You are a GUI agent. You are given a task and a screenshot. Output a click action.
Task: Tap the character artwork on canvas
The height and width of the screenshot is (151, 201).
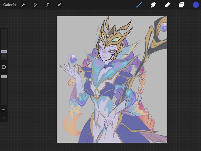[x=112, y=79]
